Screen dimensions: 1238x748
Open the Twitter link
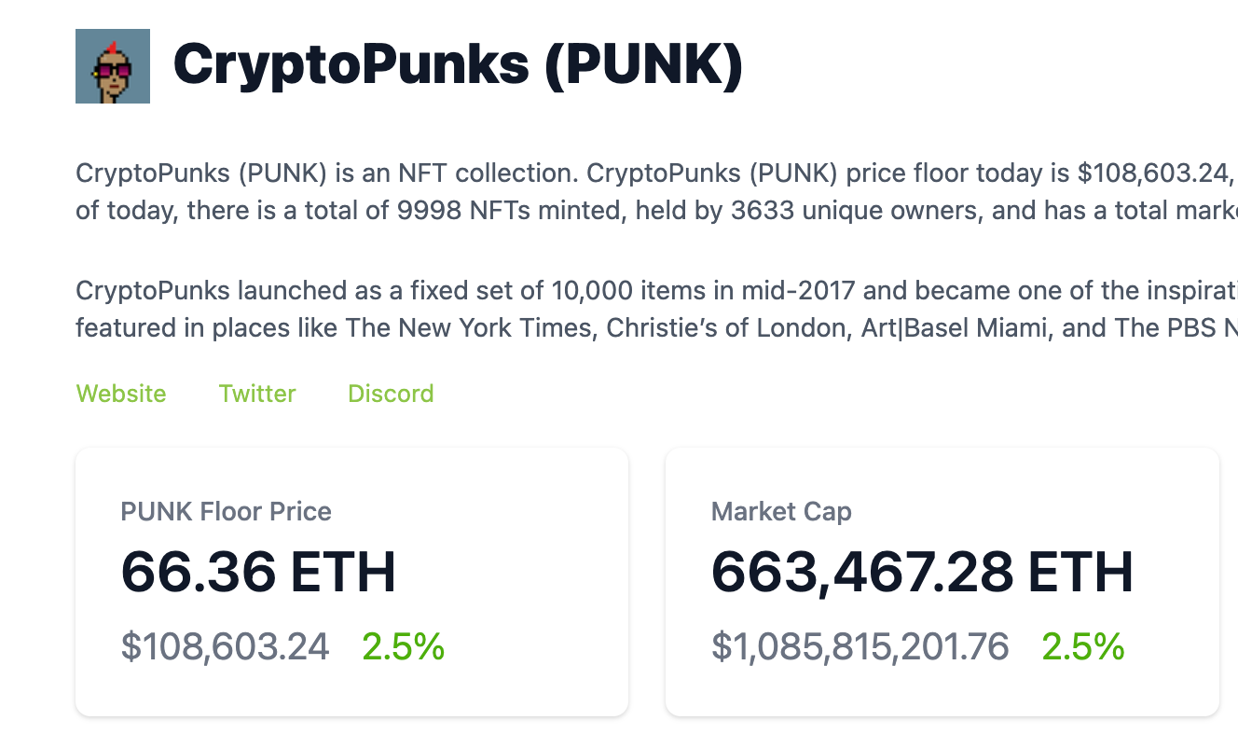coord(257,394)
